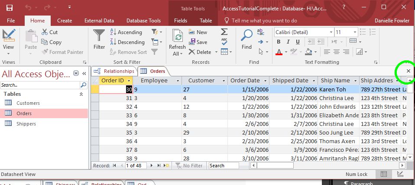Image resolution: width=415 pixels, height=185 pixels.
Task: Open the Customers table from navigation pane
Action: click(x=28, y=103)
